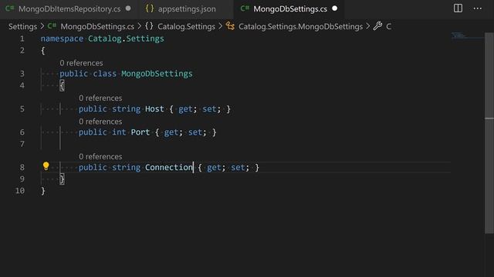494x277 pixels.
Task: Click namespace braces icon in breadcrumb
Action: point(149,26)
